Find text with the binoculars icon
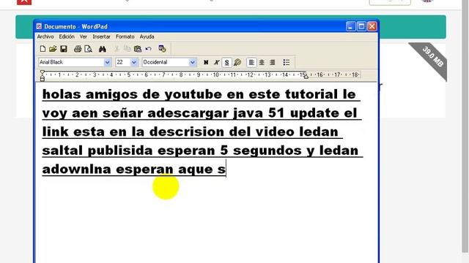This screenshot has height=263, width=469. 103,49
